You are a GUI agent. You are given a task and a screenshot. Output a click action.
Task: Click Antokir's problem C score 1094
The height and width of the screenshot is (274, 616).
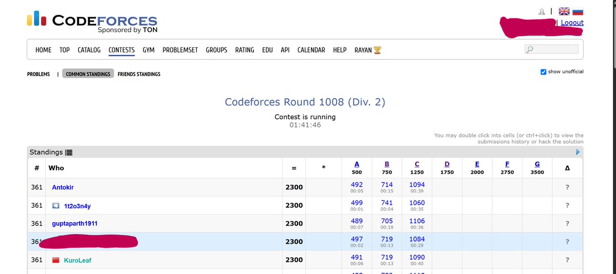(x=417, y=185)
